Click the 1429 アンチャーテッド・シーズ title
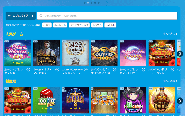The height and width of the screenshot is (116, 185). [72, 71]
